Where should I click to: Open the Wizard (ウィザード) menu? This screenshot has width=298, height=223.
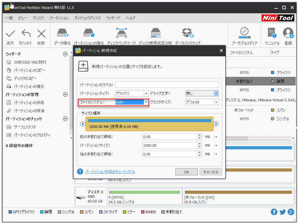[x=113, y=18]
